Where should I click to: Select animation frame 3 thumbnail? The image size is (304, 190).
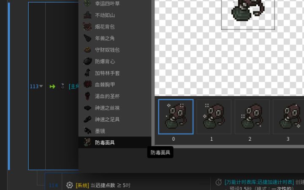click(289, 117)
